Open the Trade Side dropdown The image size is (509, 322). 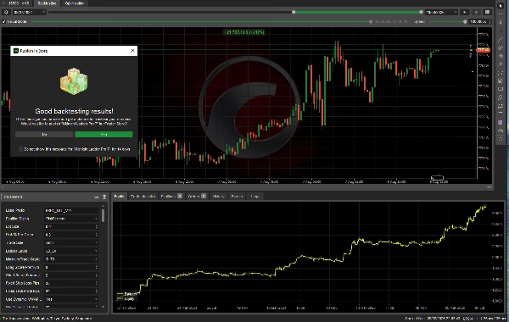coord(71,243)
